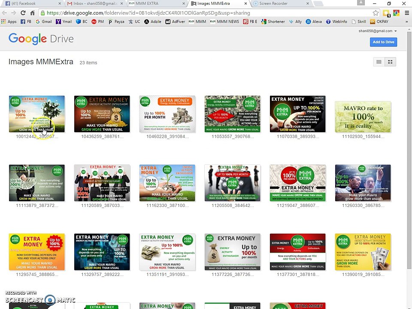The height and width of the screenshot is (309, 412).
Task: Open thumbnail 11377301_387818
Action: (x=298, y=252)
